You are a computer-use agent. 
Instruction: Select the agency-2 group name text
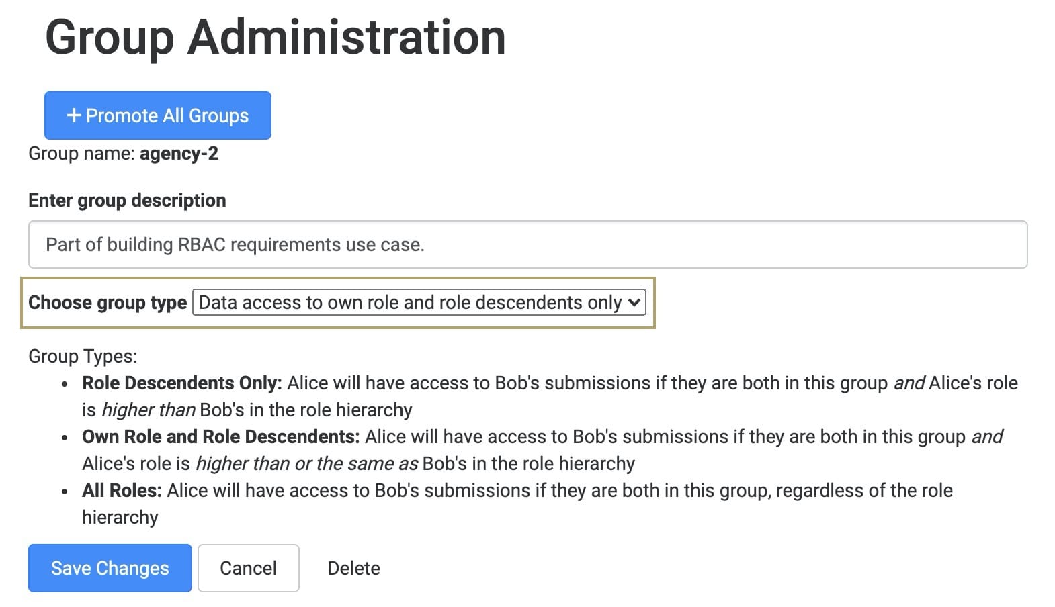pyautogui.click(x=179, y=153)
